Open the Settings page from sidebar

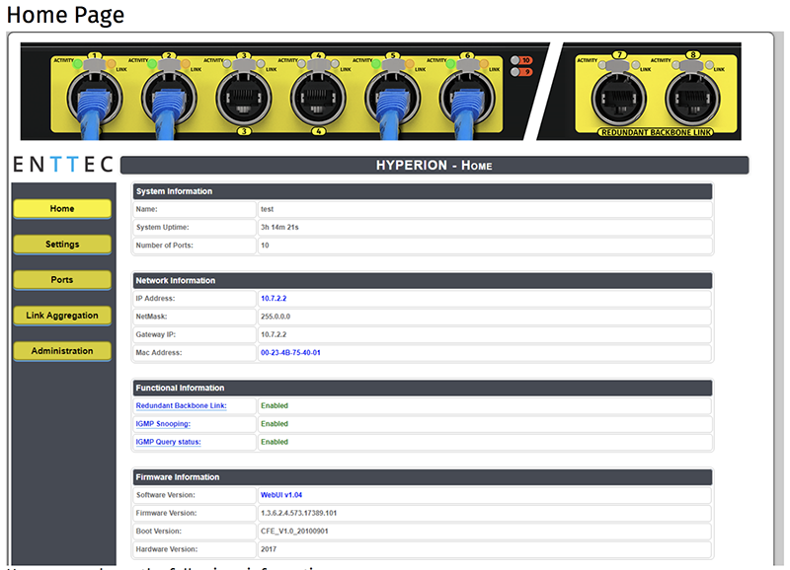tap(62, 245)
